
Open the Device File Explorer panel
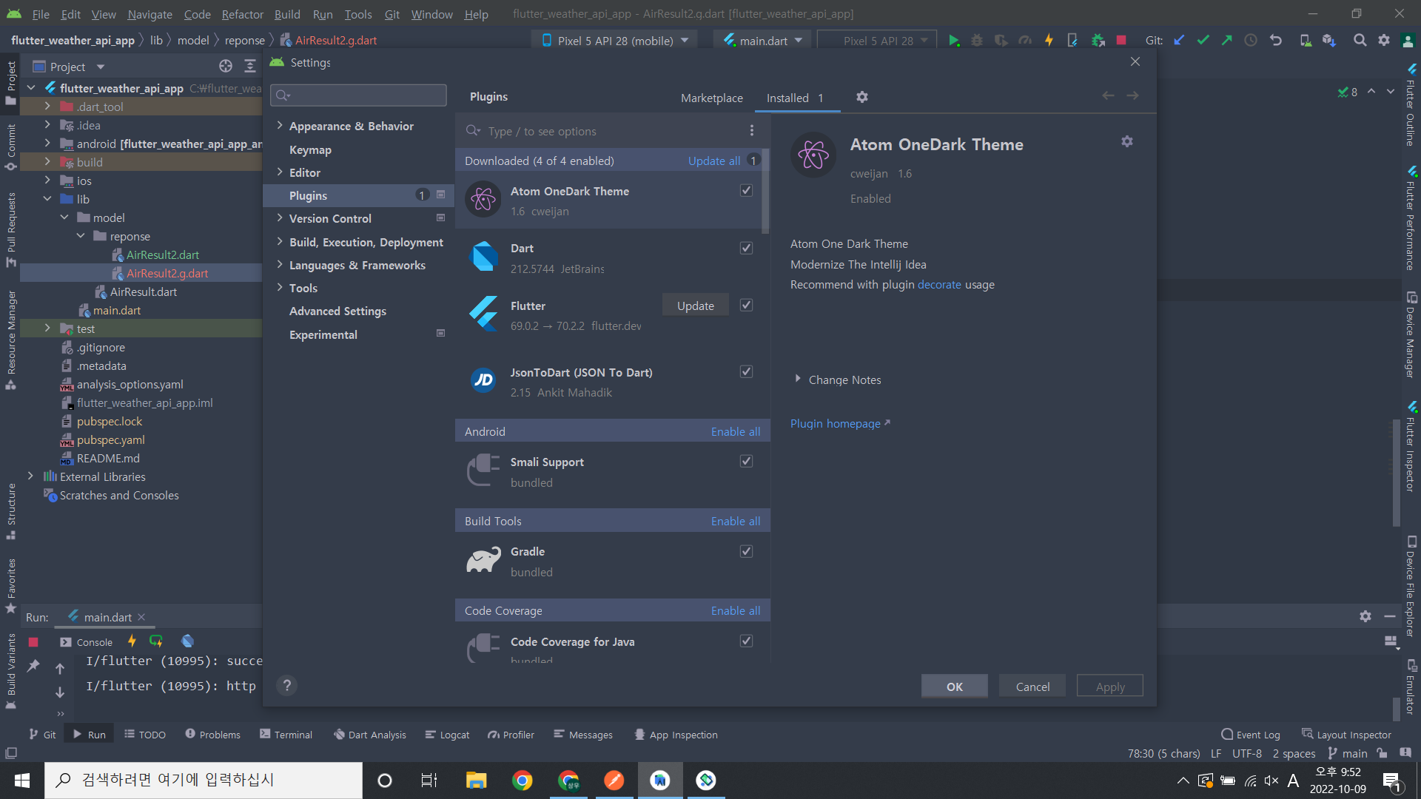click(1412, 584)
